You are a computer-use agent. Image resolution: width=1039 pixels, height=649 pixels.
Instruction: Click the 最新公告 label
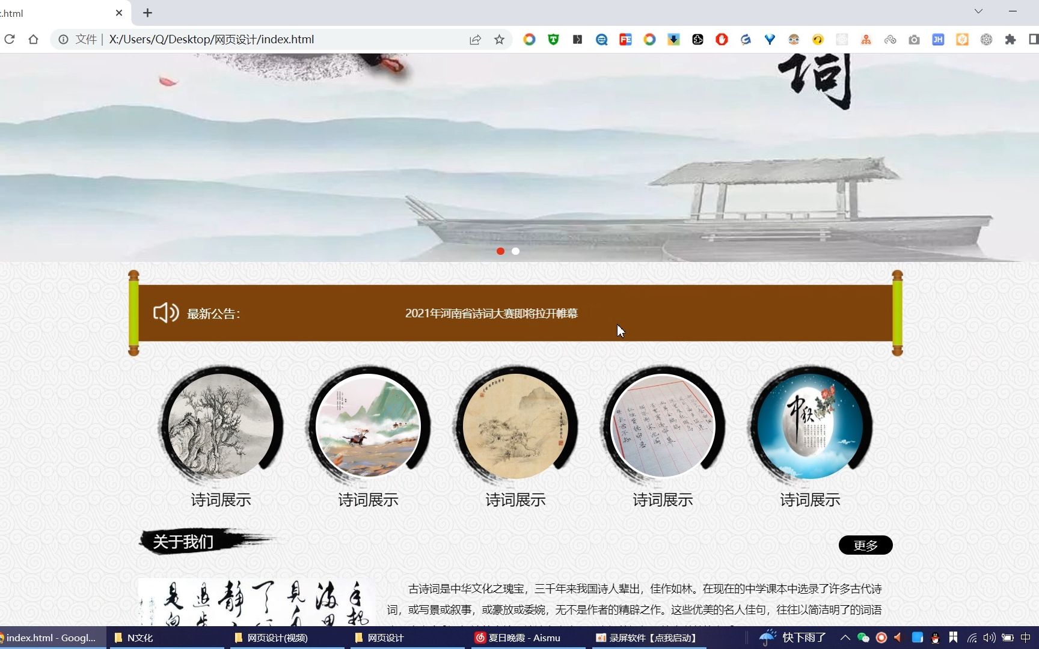coord(213,314)
